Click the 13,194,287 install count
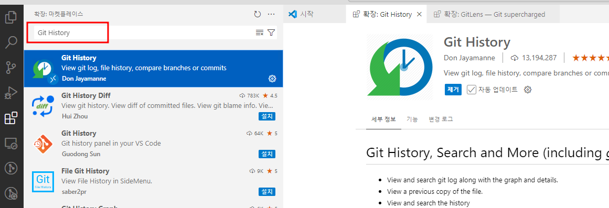Viewport: 609px width, 208px height. pos(533,58)
